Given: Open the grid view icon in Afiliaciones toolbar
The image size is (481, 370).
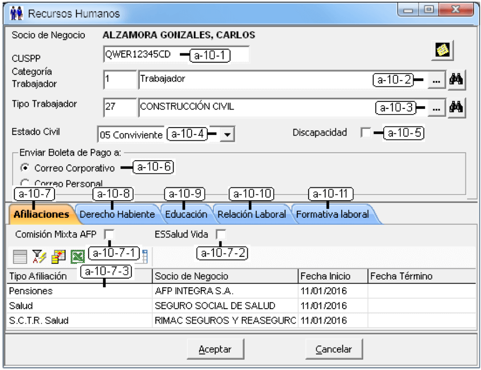Looking at the screenshot, I should [x=20, y=256].
